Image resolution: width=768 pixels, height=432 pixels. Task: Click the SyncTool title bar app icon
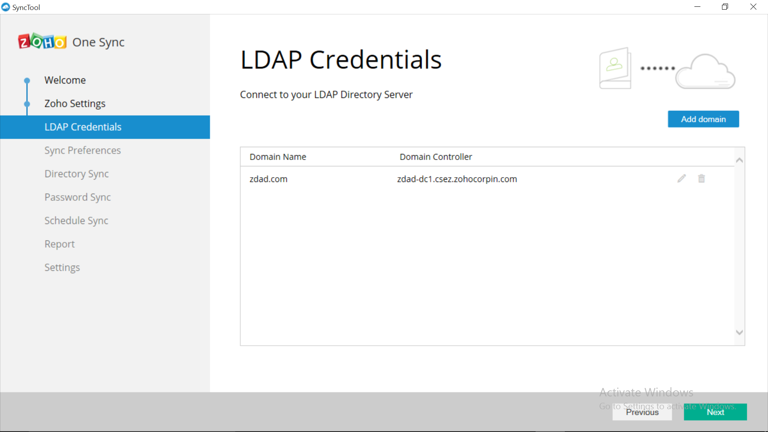click(6, 7)
